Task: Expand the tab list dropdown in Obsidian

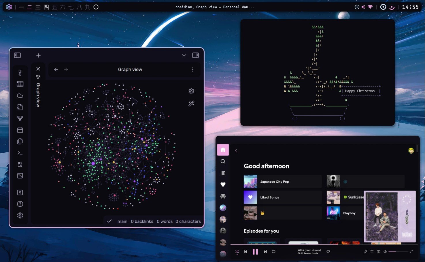Action: pos(184,55)
